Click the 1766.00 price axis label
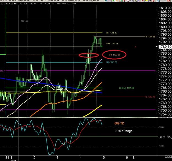This screenshot has width=172, height=161. (165, 92)
